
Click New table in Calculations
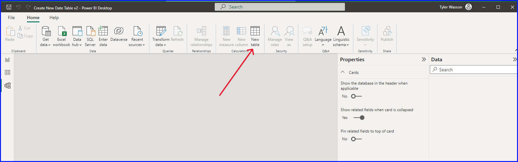[x=255, y=36]
